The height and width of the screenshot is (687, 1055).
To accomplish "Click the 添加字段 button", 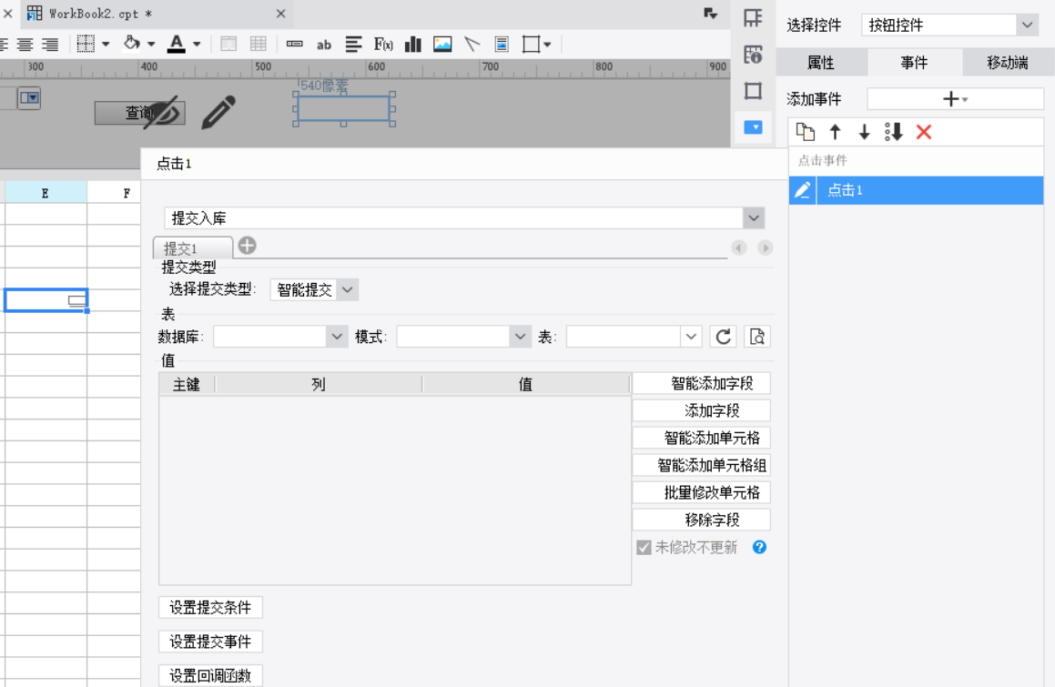I will tap(701, 410).
